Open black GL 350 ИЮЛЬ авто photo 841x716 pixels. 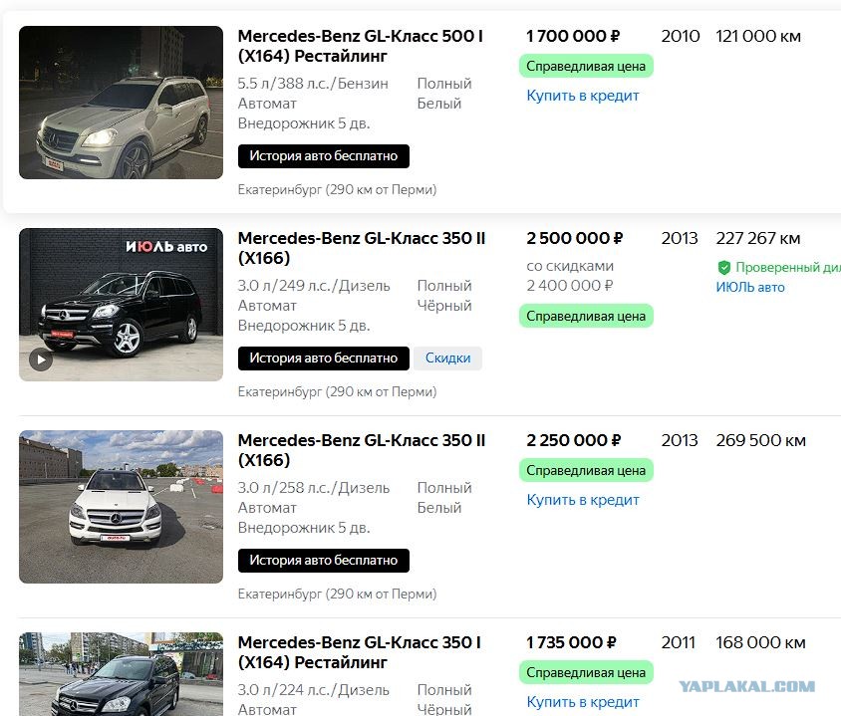pyautogui.click(x=121, y=305)
